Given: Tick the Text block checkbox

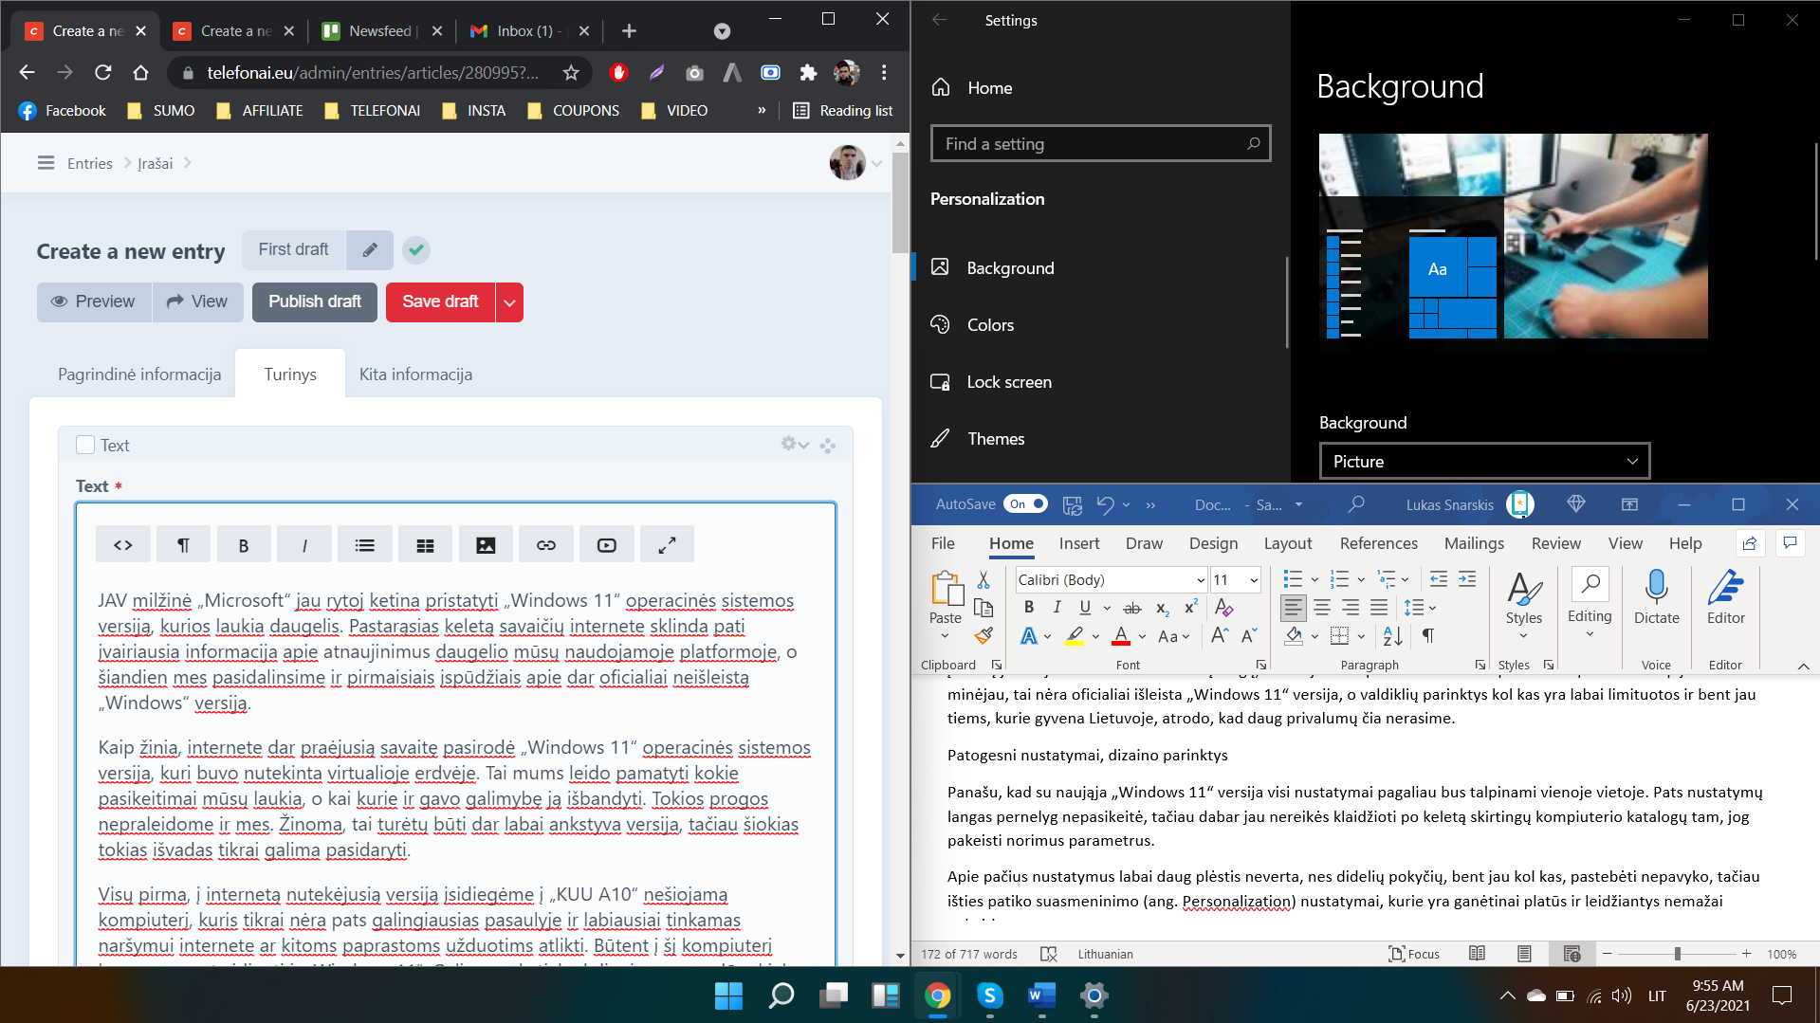Looking at the screenshot, I should [85, 446].
